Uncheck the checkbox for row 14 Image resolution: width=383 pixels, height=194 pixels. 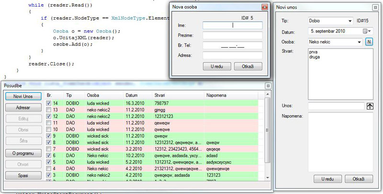click(49, 103)
